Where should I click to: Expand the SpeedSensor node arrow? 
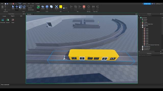coord(141,50)
